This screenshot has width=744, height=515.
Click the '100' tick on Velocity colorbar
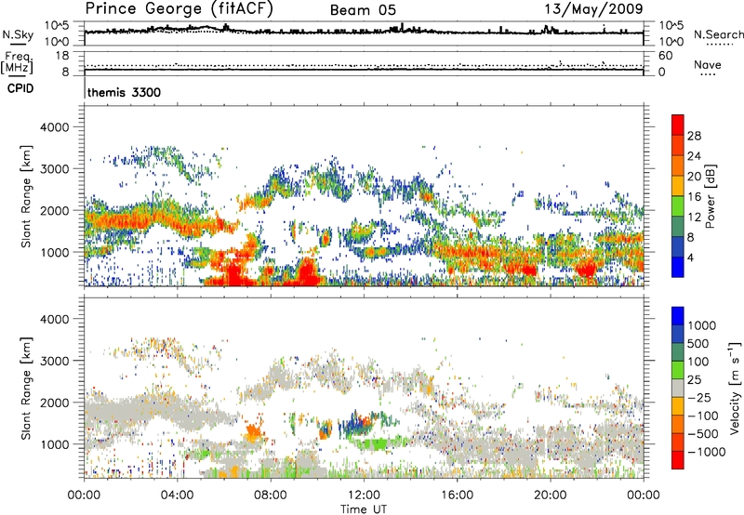pos(698,362)
